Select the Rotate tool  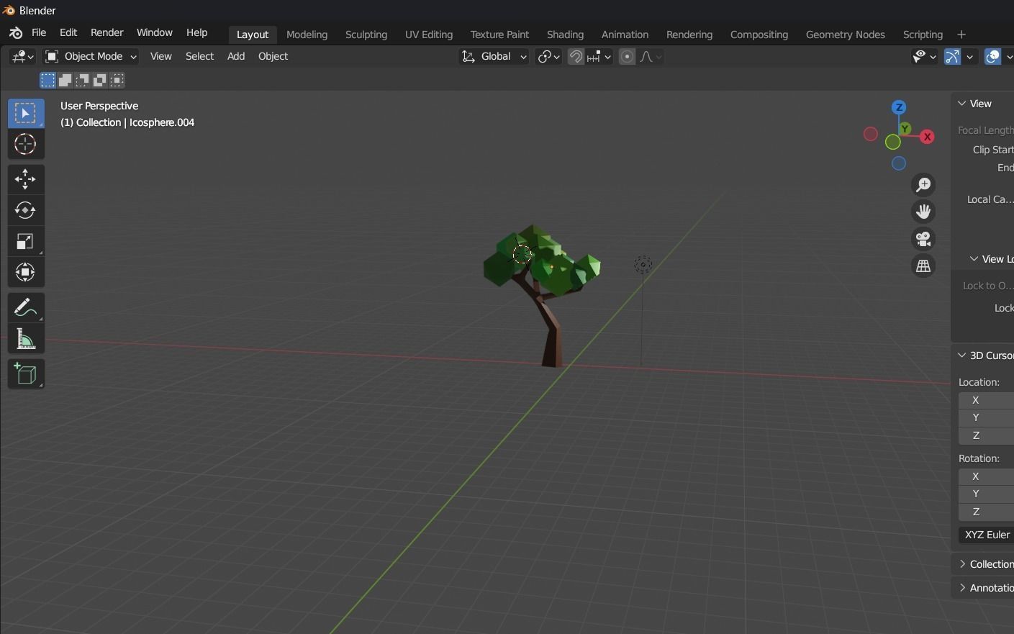tap(26, 210)
